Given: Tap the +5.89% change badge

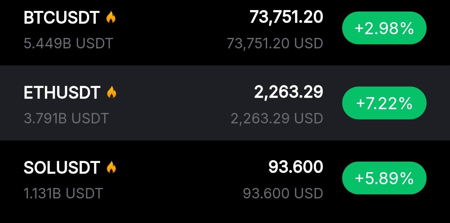Looking at the screenshot, I should (384, 178).
